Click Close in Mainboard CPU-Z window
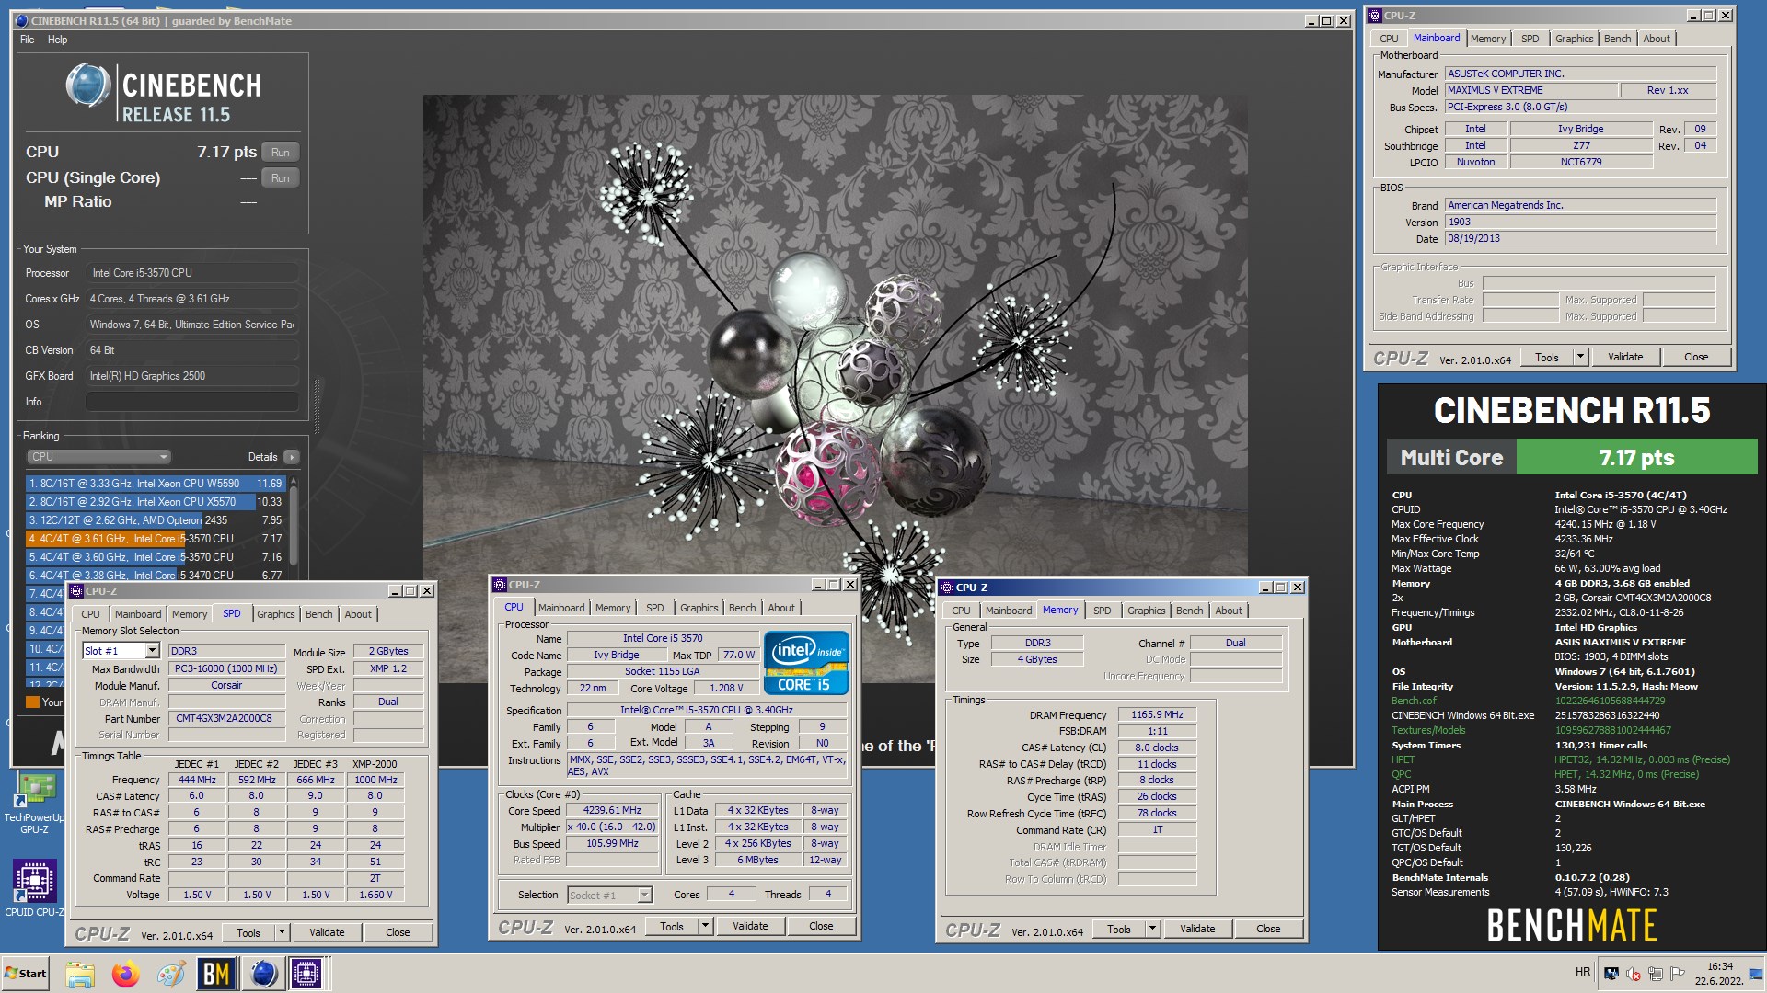The width and height of the screenshot is (1767, 993). click(x=1696, y=357)
